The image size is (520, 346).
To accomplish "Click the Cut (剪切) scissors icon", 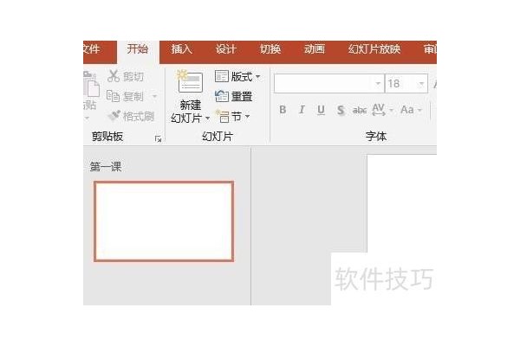I will click(x=114, y=76).
